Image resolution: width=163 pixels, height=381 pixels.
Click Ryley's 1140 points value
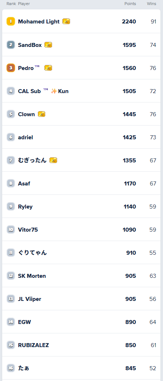130,206
